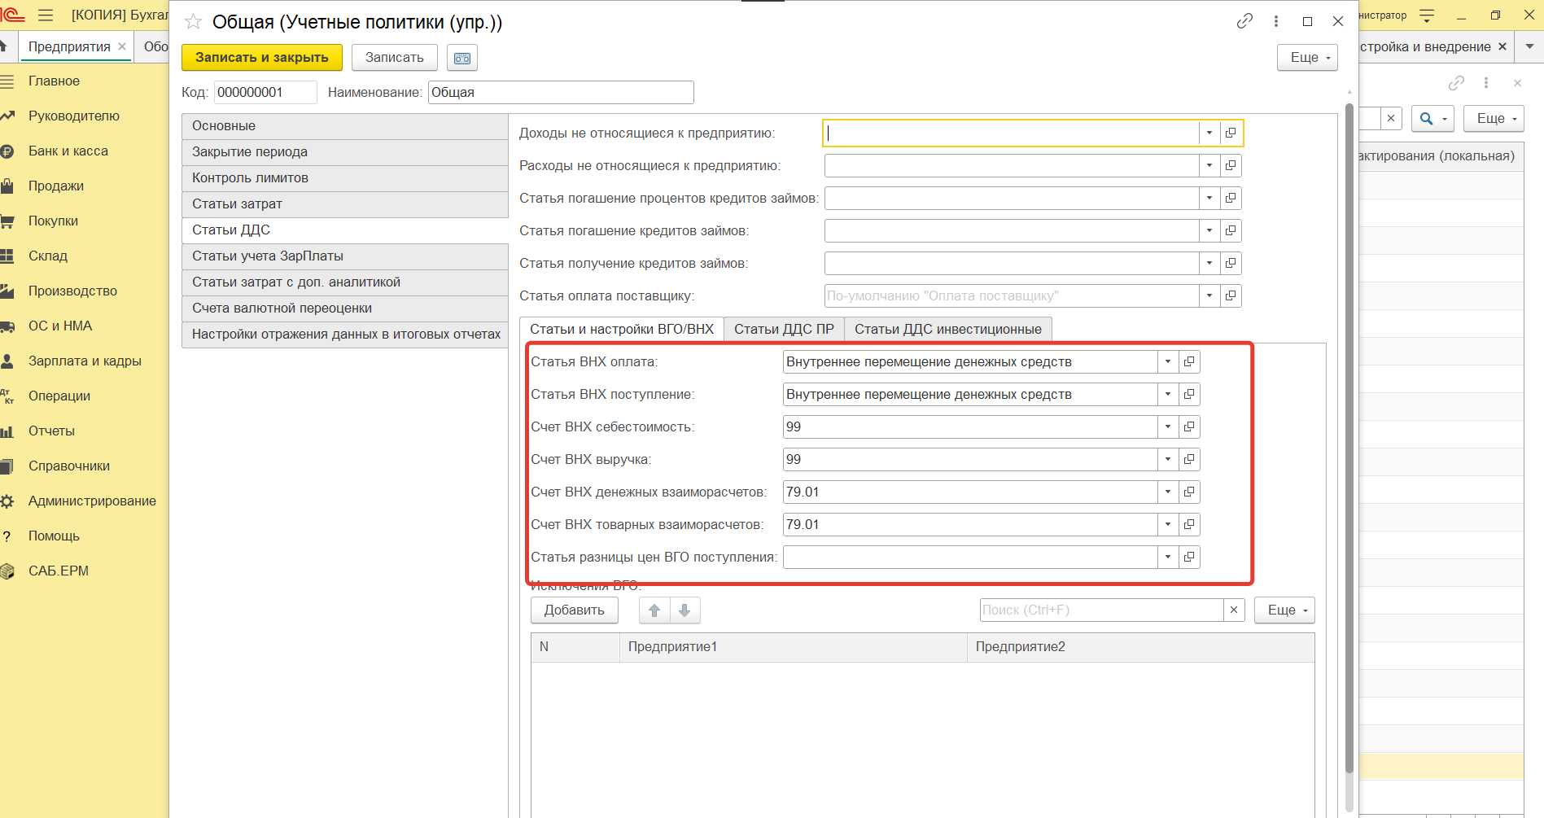This screenshot has height=818, width=1544.
Task: Open the linked item for Статья ВНХ поступление
Action: (1189, 394)
